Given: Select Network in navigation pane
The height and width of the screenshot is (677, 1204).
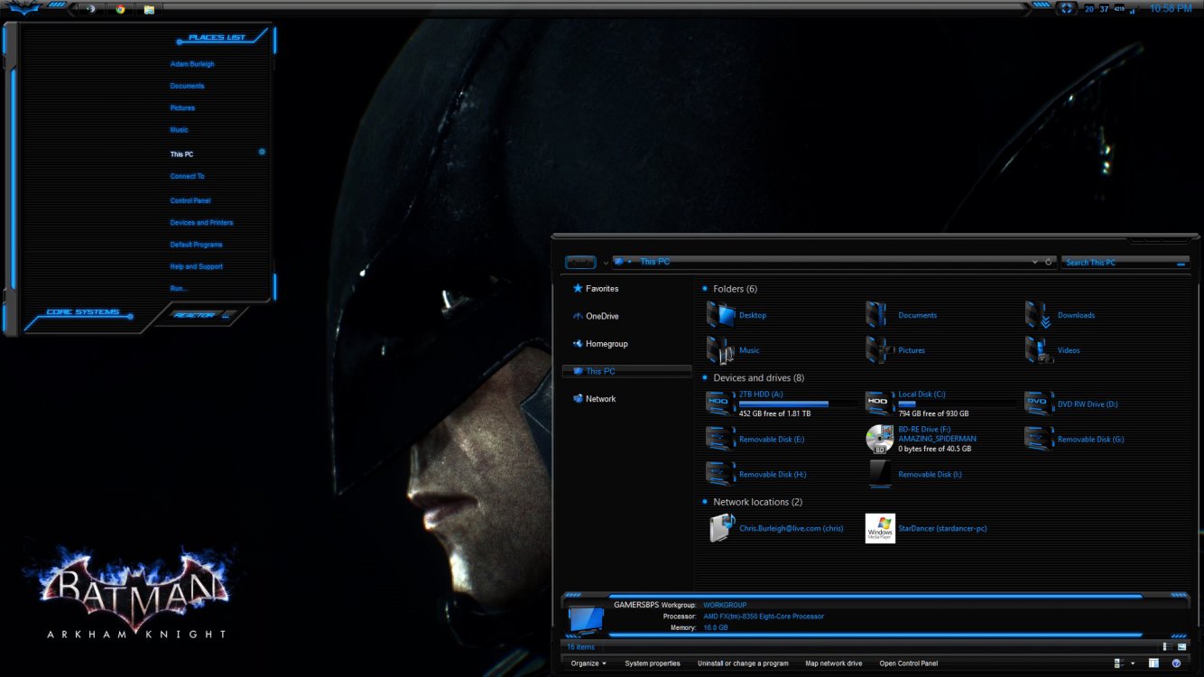Looking at the screenshot, I should coord(594,399).
